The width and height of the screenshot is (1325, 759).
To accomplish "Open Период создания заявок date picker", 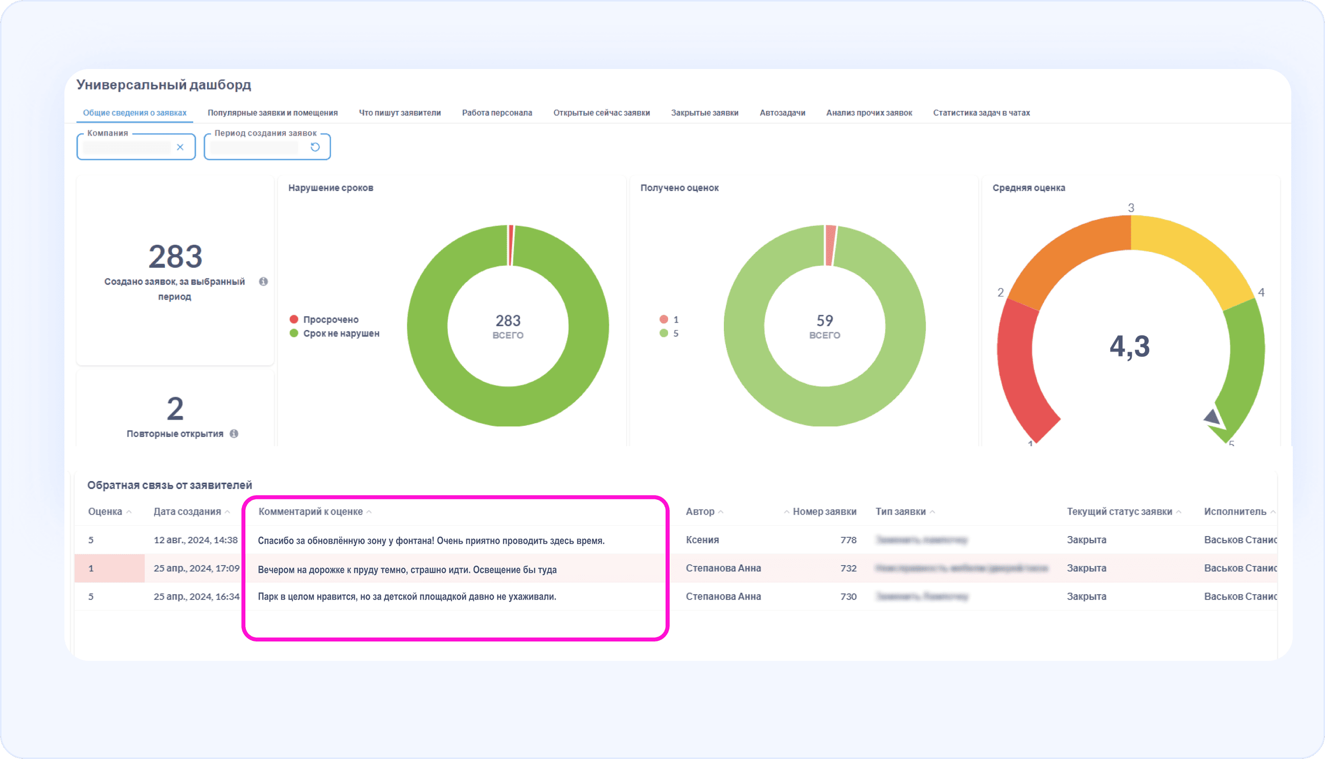I will pyautogui.click(x=255, y=147).
